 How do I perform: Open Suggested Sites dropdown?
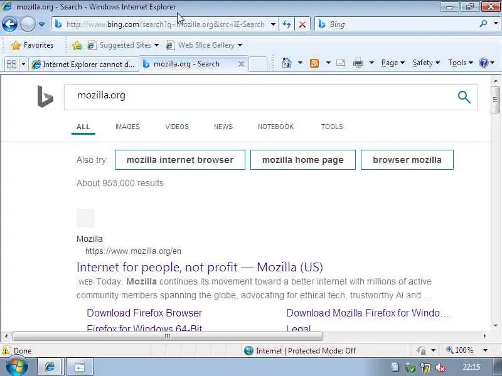[x=123, y=45]
